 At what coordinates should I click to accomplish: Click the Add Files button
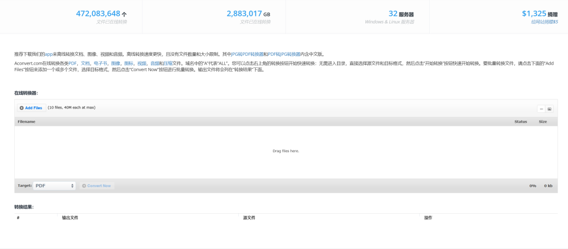31,108
